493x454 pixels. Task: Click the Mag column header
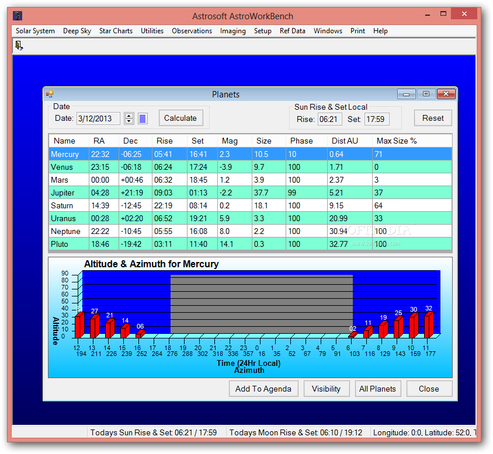point(235,141)
